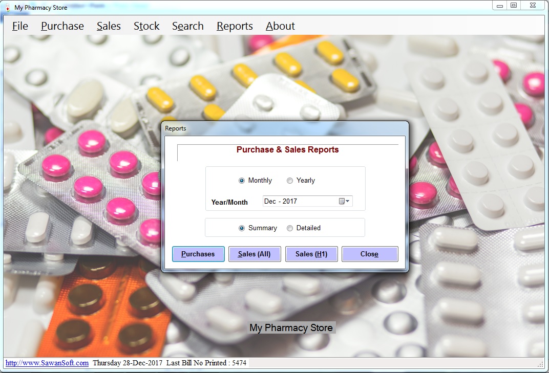Click the resize grip in status bar corner
Screen dimensions: 549x373
point(540,364)
